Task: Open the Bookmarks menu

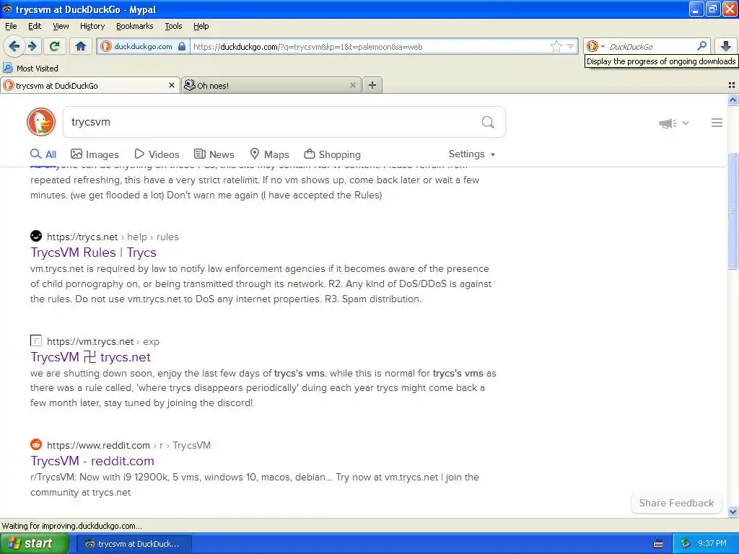Action: pos(135,26)
